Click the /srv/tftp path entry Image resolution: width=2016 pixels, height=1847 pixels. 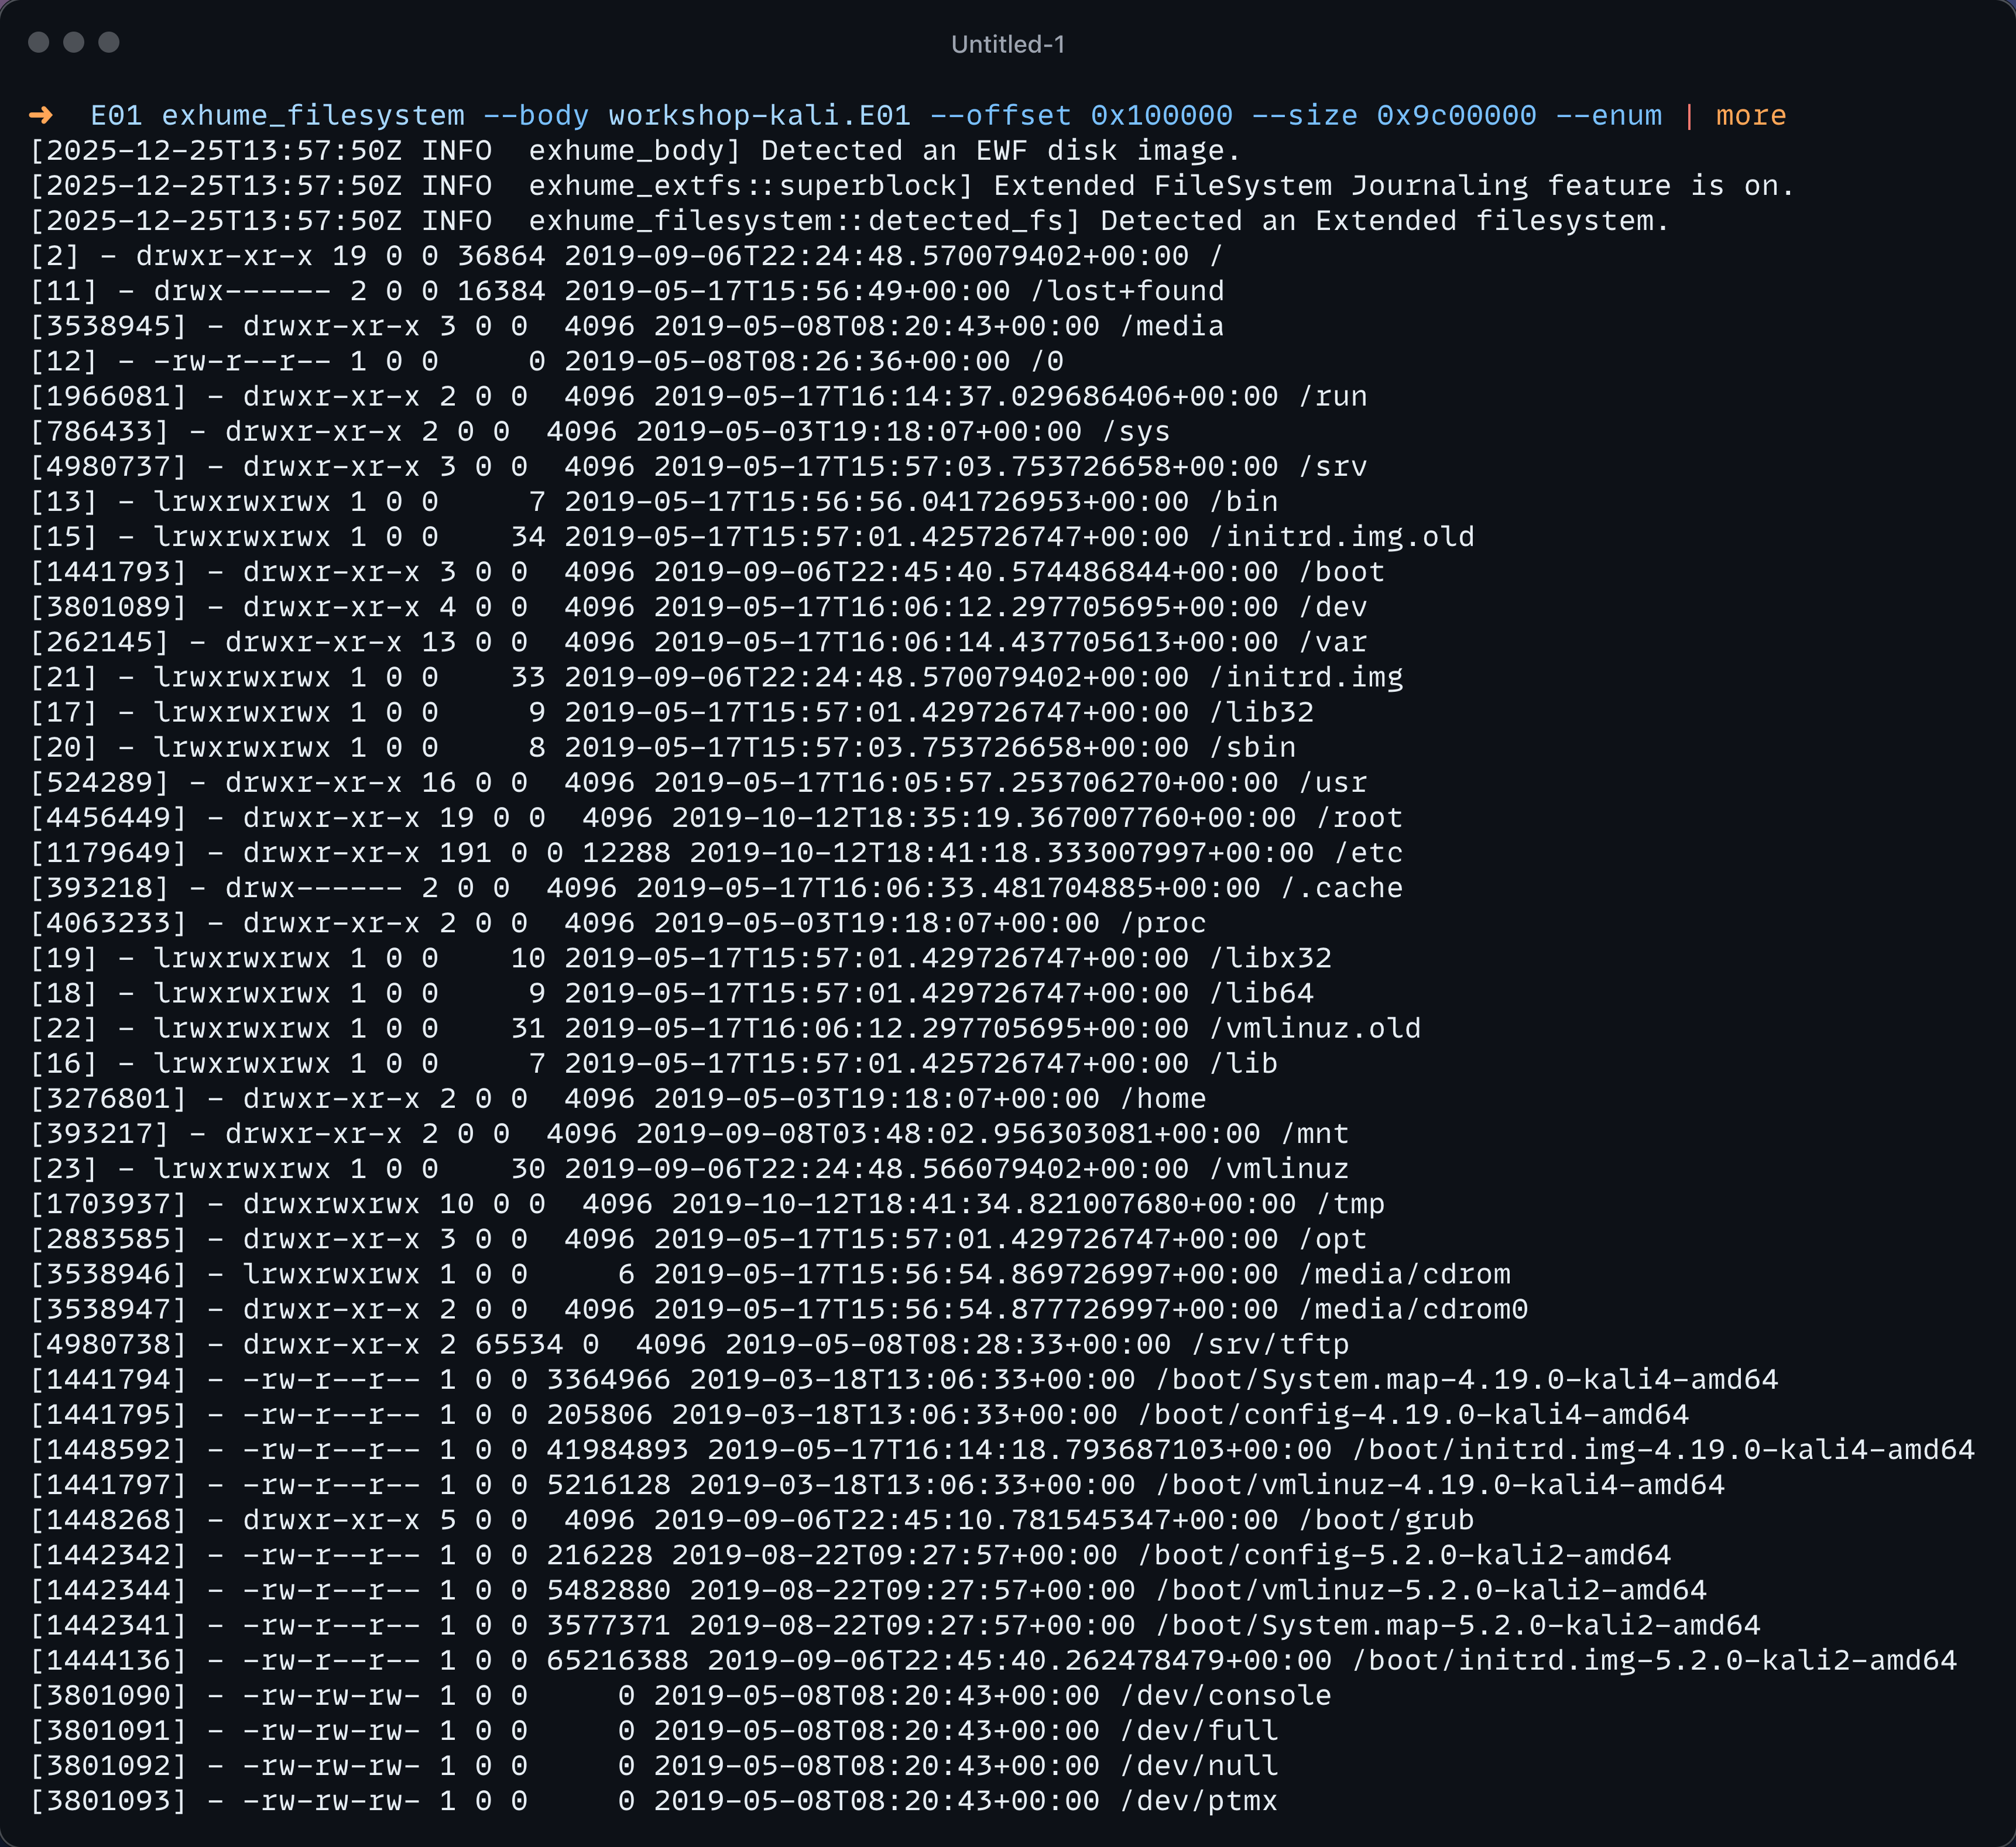[x=1269, y=1344]
